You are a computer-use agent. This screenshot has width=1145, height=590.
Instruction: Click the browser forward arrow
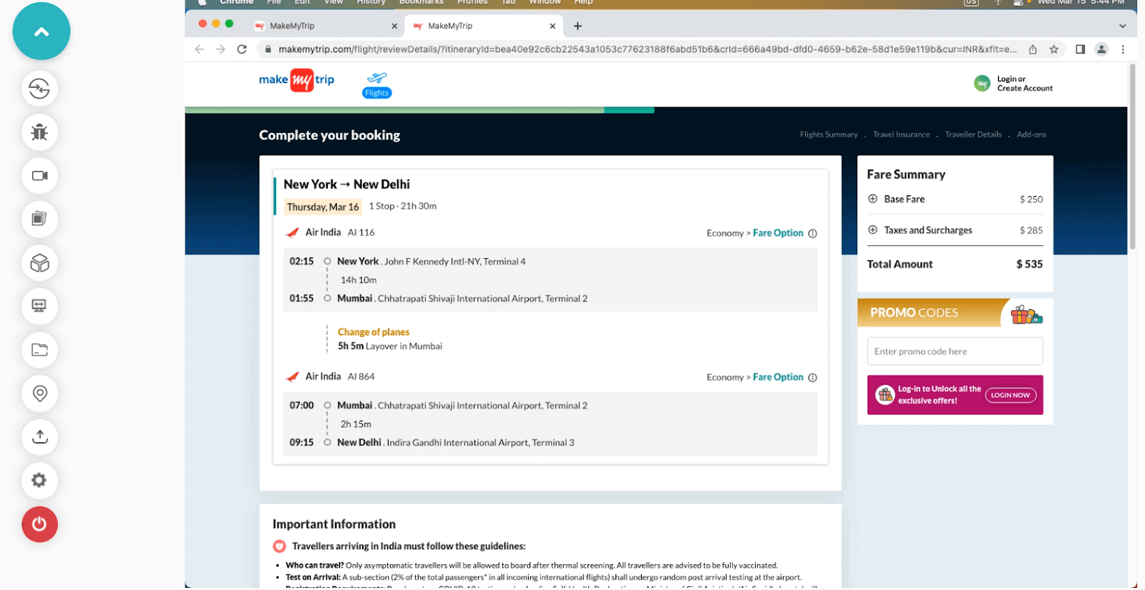click(220, 49)
